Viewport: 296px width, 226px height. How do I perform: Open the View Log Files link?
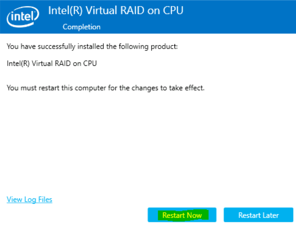tap(29, 199)
